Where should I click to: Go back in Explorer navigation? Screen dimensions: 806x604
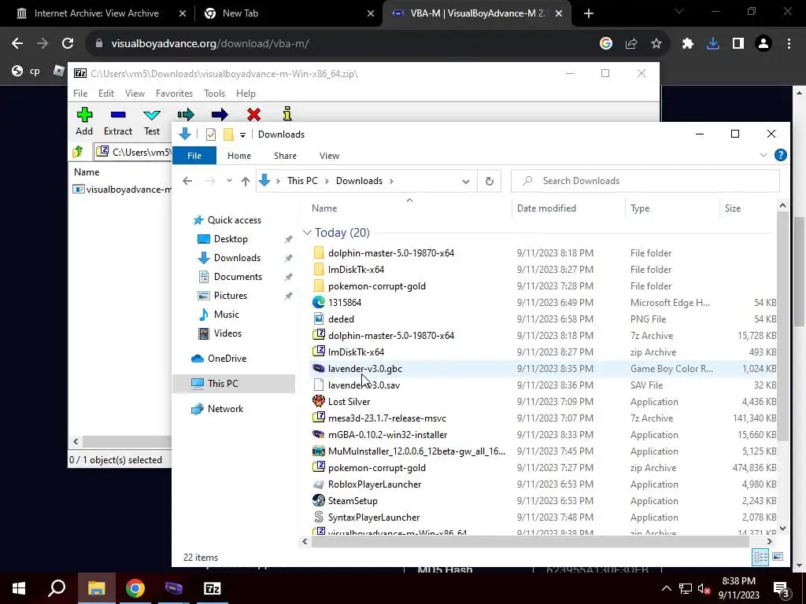click(187, 181)
